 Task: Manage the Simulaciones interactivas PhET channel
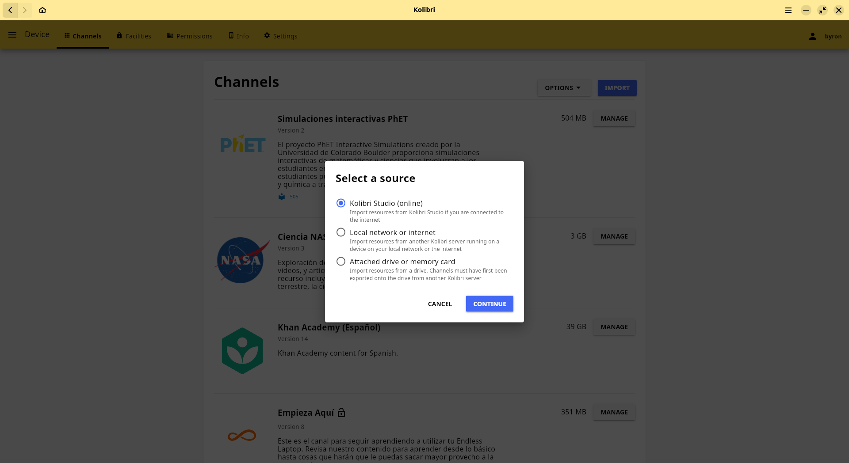[x=614, y=118]
